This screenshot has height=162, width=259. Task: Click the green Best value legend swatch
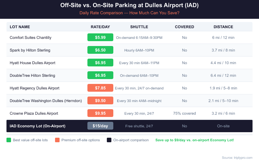9,140
